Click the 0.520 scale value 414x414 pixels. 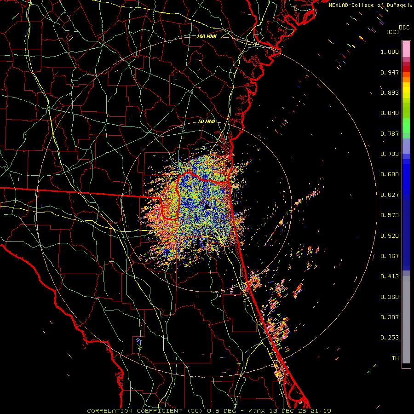[x=390, y=236]
